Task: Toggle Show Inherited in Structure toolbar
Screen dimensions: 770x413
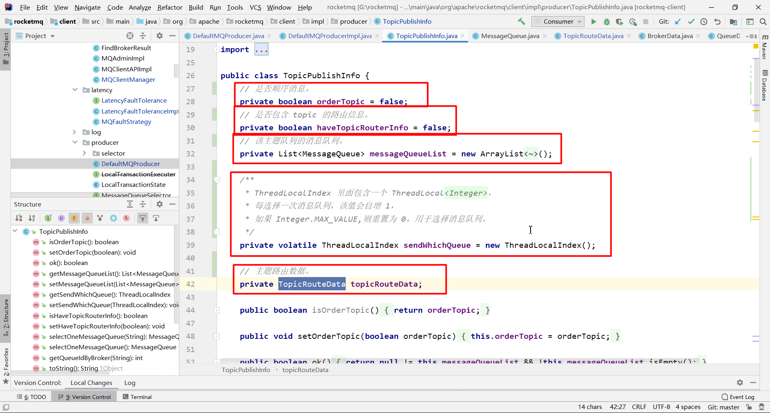Action: click(x=48, y=218)
